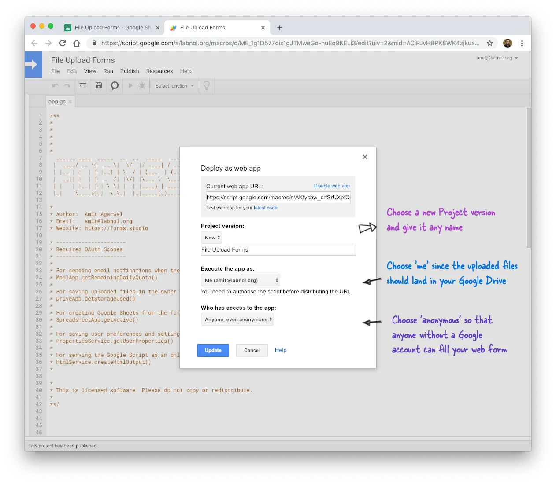The width and height of the screenshot is (556, 484).
Task: Open the 'Execute the app as' dropdown
Action: pyautogui.click(x=240, y=280)
